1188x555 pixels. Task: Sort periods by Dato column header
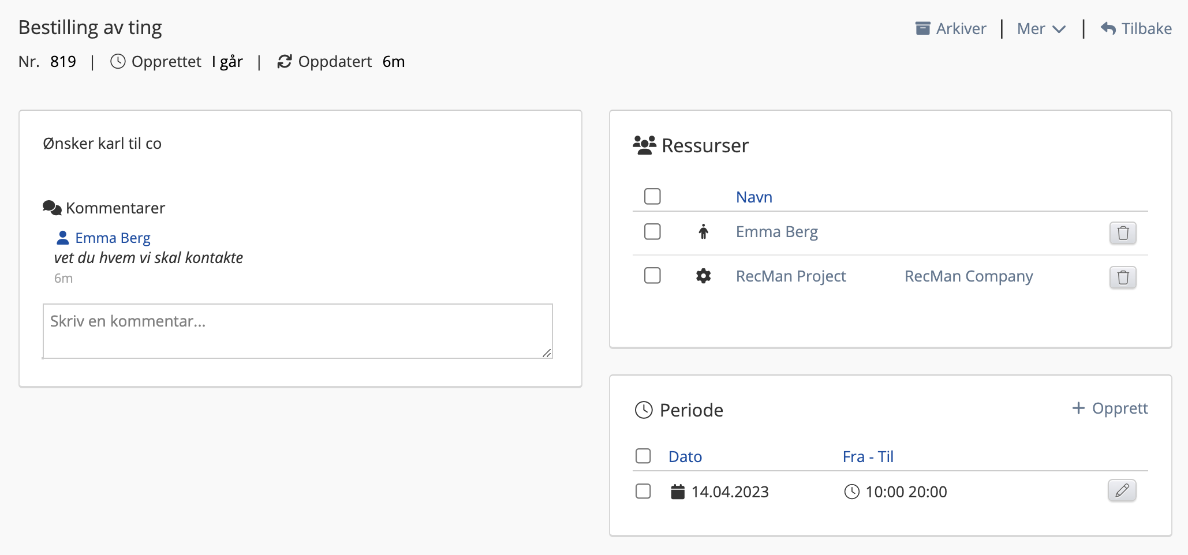pyautogui.click(x=685, y=457)
